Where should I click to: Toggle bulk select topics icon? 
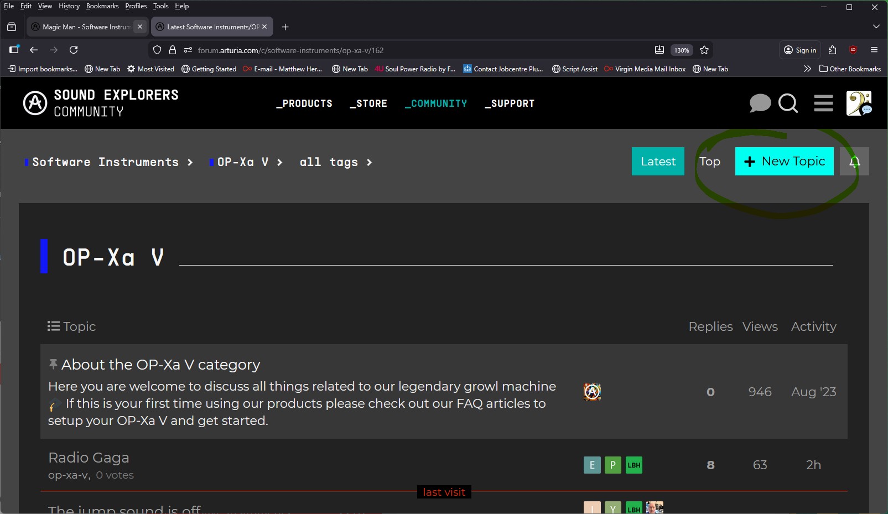[x=53, y=326]
